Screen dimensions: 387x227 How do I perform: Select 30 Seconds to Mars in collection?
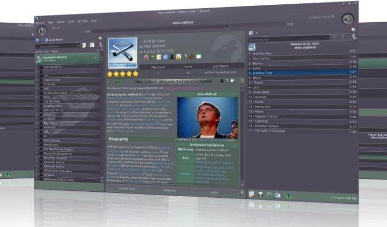click(x=56, y=93)
